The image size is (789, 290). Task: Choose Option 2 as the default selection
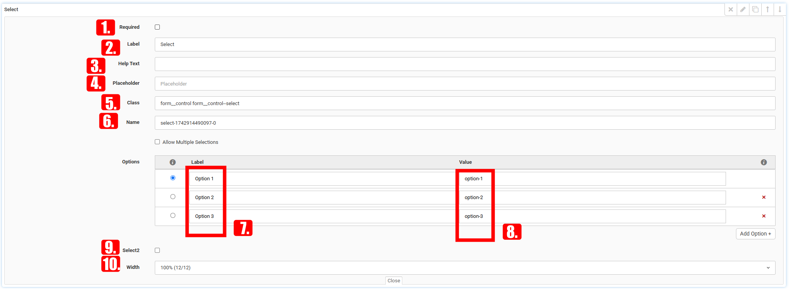click(x=173, y=197)
